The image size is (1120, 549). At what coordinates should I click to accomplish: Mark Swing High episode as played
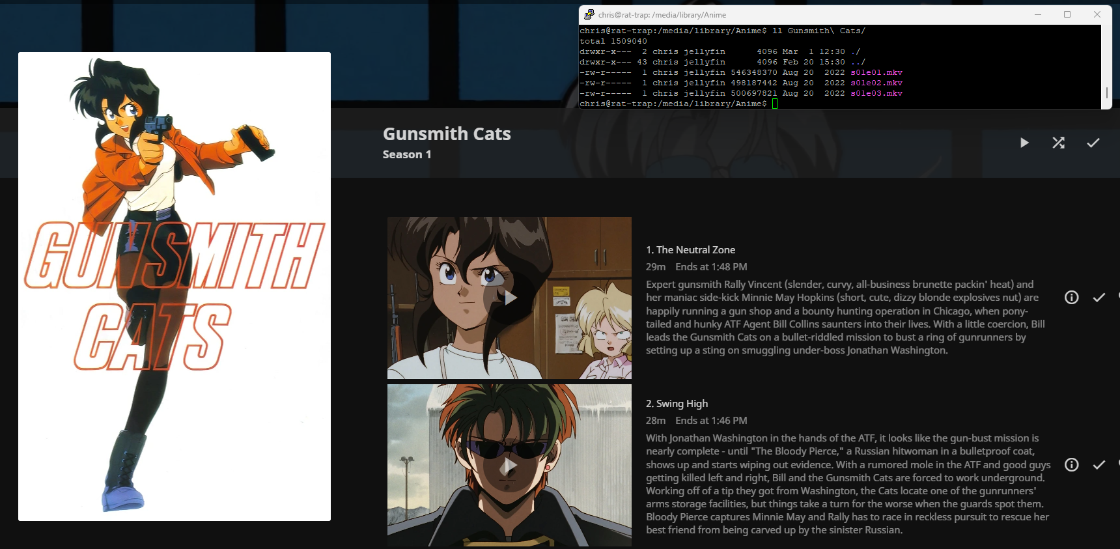1099,464
